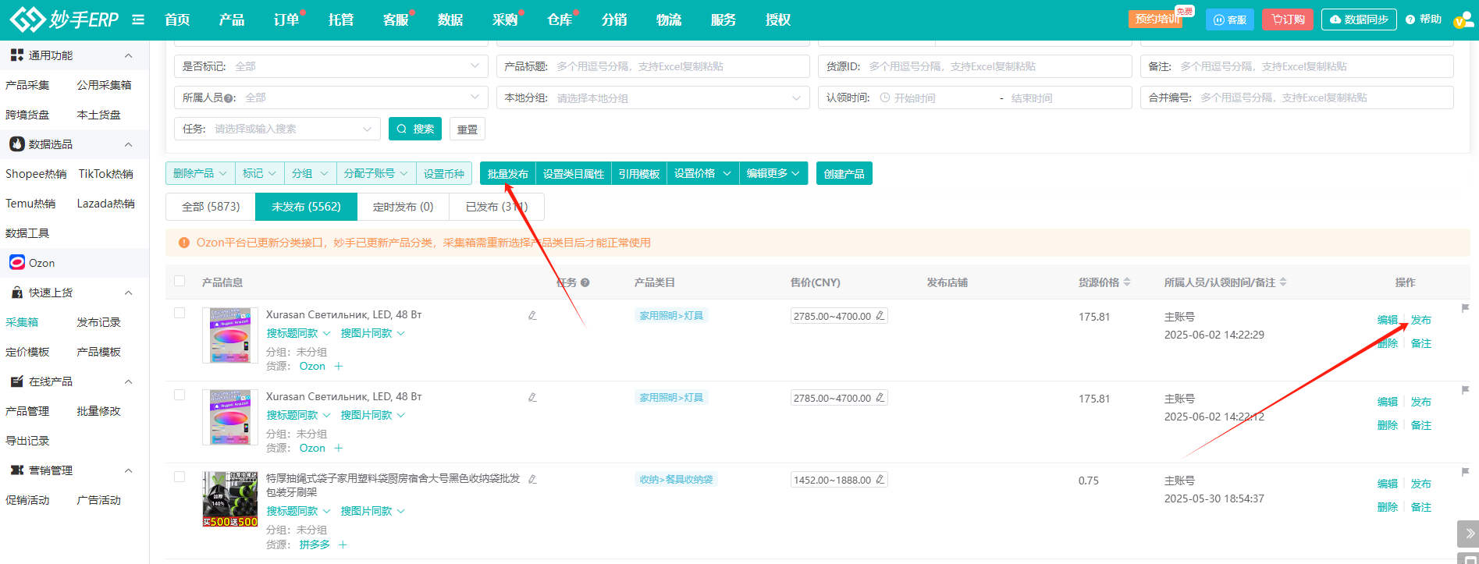Screen dimensions: 1479x564
Task: Click the sort arrows on 货源价格 column
Action: 1127,282
